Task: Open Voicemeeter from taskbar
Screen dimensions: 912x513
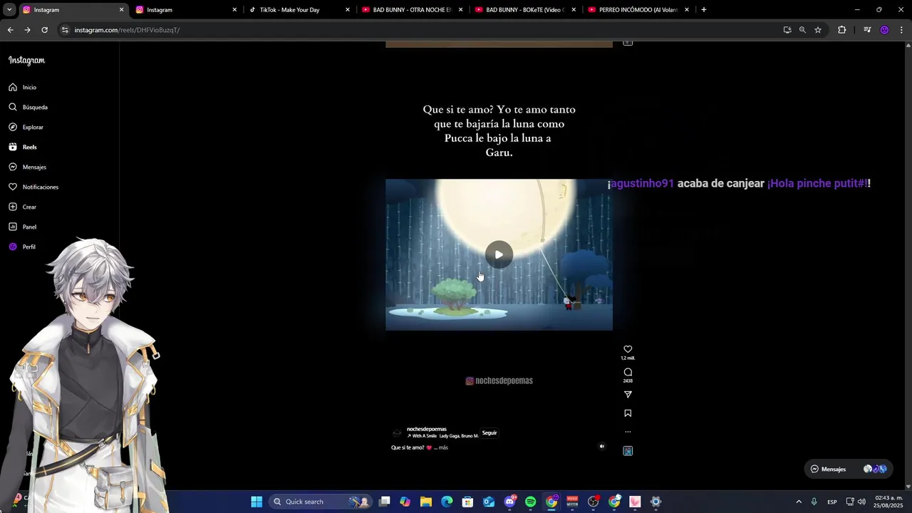Action: click(572, 502)
